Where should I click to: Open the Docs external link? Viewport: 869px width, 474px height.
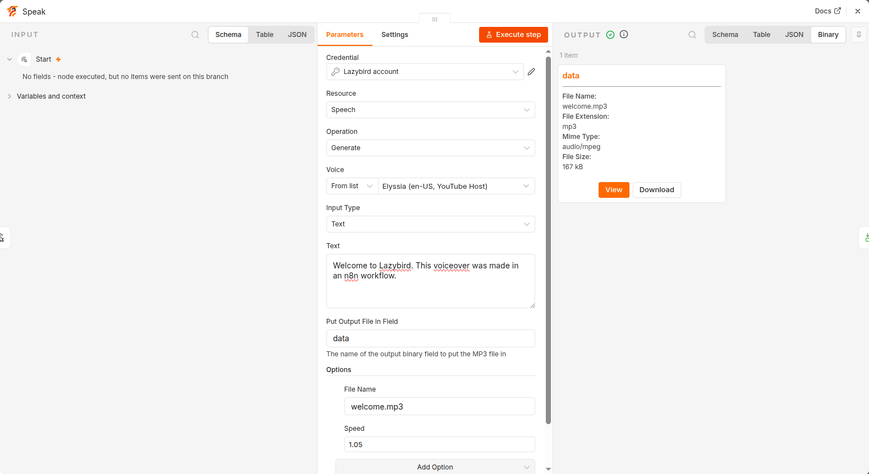point(828,11)
